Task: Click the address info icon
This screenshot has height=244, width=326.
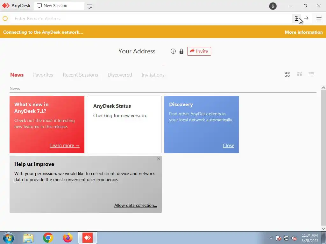Action: pos(173,51)
